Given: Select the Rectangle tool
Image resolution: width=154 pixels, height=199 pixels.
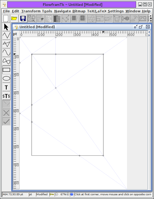Looking at the screenshot, I should [6, 70].
